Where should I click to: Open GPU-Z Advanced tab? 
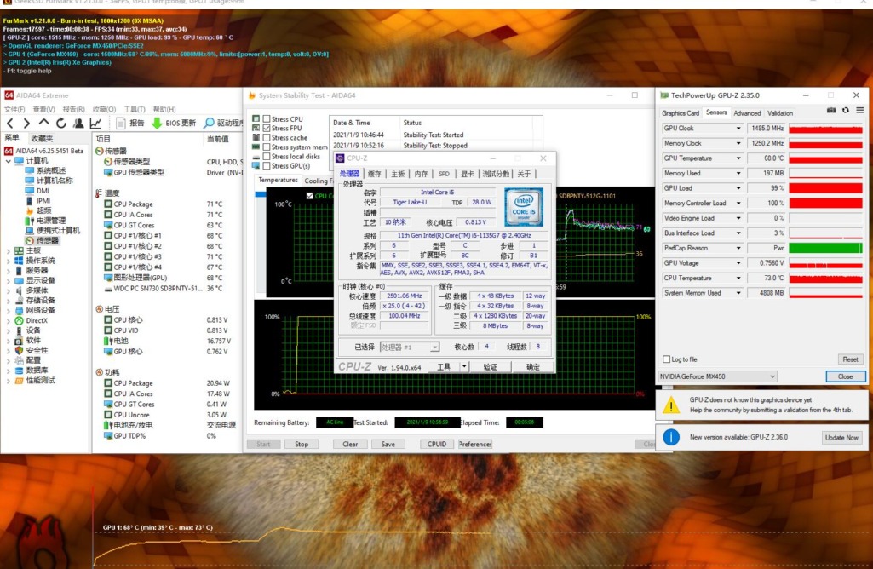[x=747, y=113]
